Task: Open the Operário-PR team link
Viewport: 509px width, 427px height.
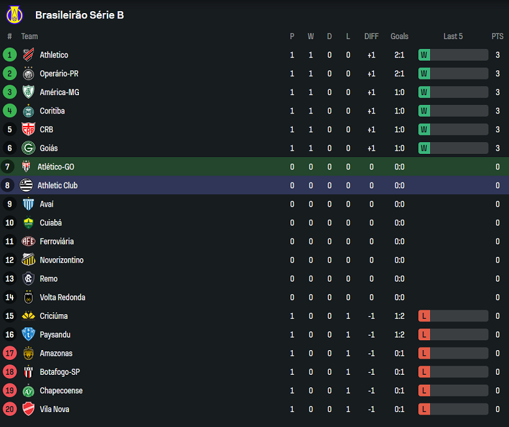Action: coord(59,74)
